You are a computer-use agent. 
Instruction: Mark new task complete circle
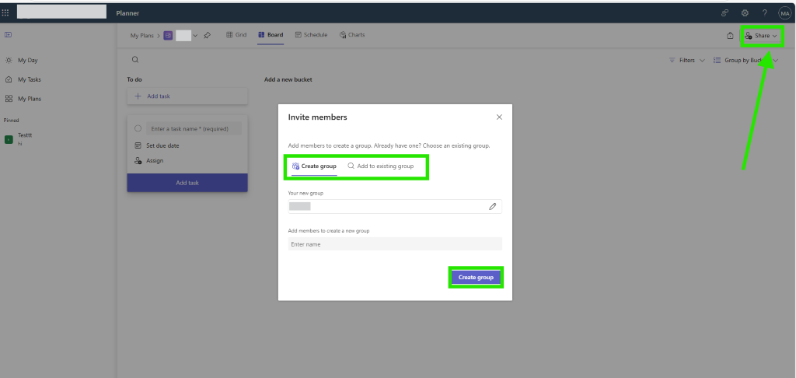[138, 128]
